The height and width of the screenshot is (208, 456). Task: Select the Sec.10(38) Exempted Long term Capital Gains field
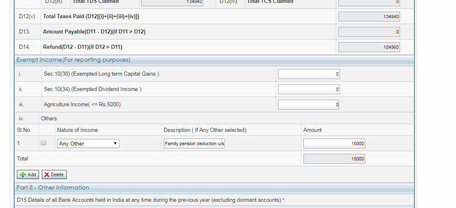pyautogui.click(x=308, y=74)
